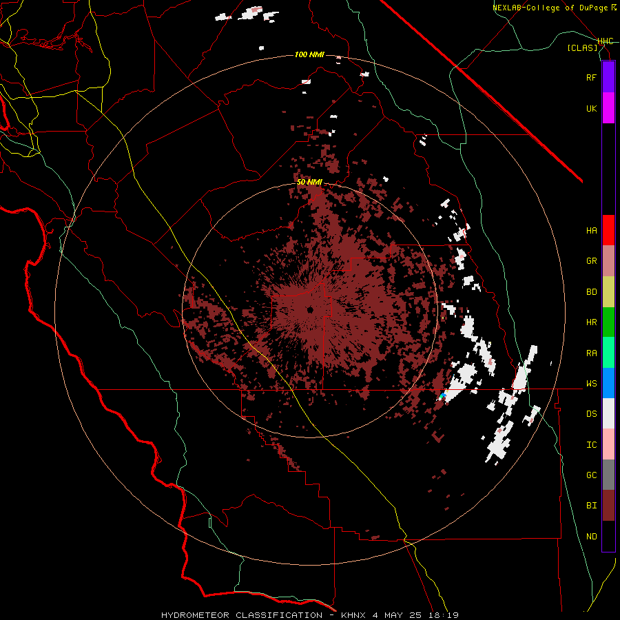
Task: Click the black ND legend swatch
Action: click(608, 536)
